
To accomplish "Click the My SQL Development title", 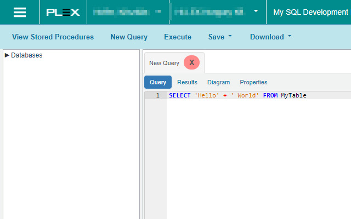I will coord(311,12).
